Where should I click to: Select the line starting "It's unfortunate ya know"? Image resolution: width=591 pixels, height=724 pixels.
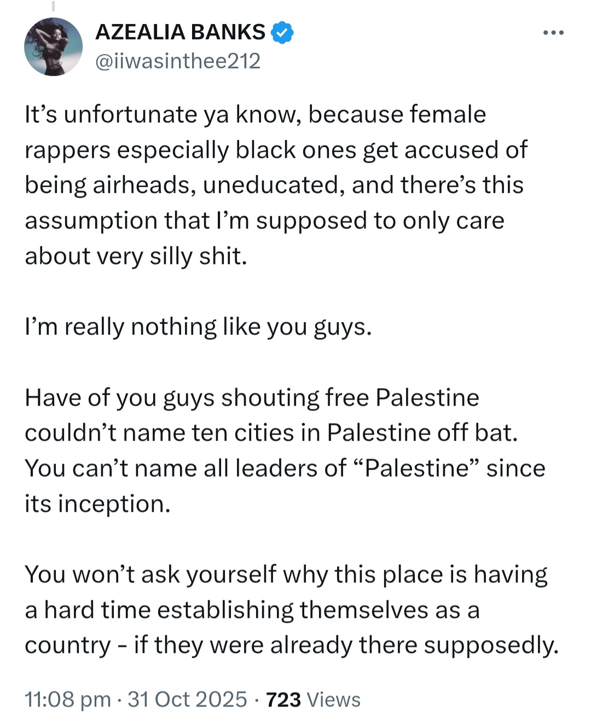tap(256, 115)
